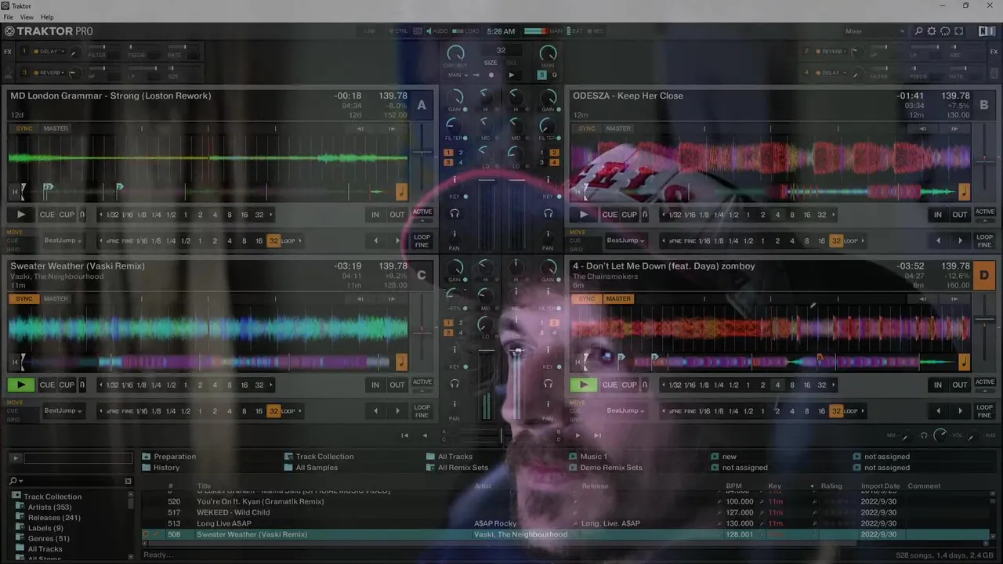Image resolution: width=1003 pixels, height=564 pixels.
Task: Play Deck A with its play button
Action: [21, 215]
